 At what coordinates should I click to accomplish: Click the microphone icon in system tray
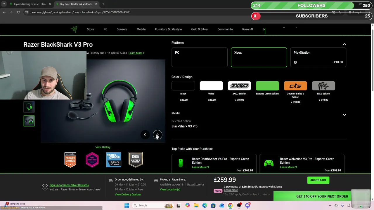[x=342, y=205]
